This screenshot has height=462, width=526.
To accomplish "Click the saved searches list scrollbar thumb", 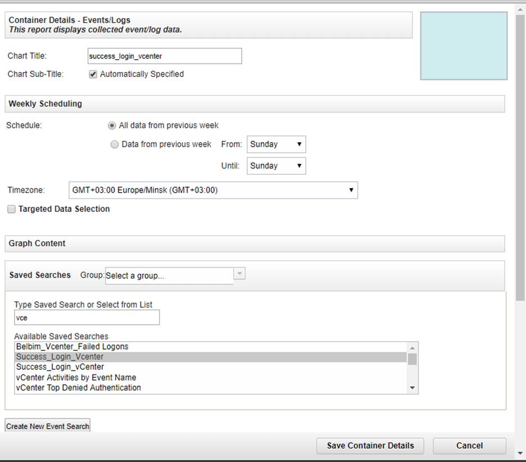I will pyautogui.click(x=412, y=359).
